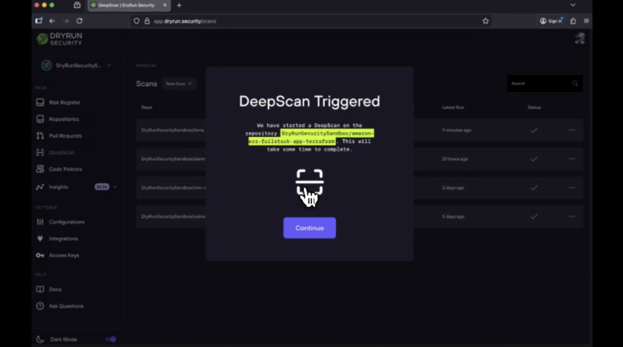Click the Docs book icon

click(40, 289)
